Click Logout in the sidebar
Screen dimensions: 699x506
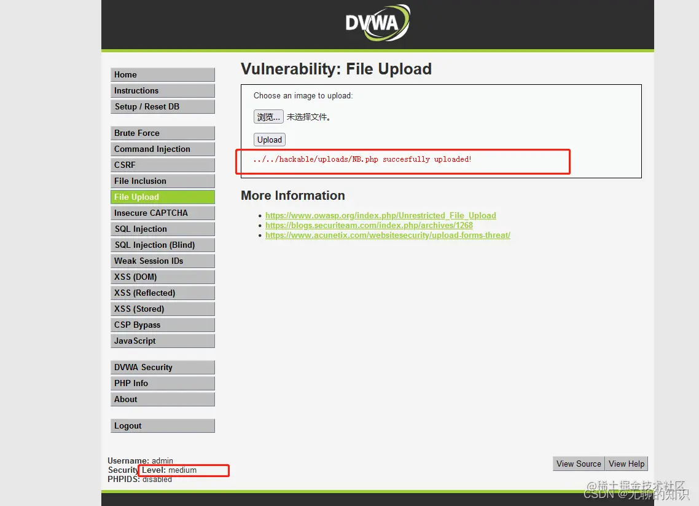tap(163, 425)
